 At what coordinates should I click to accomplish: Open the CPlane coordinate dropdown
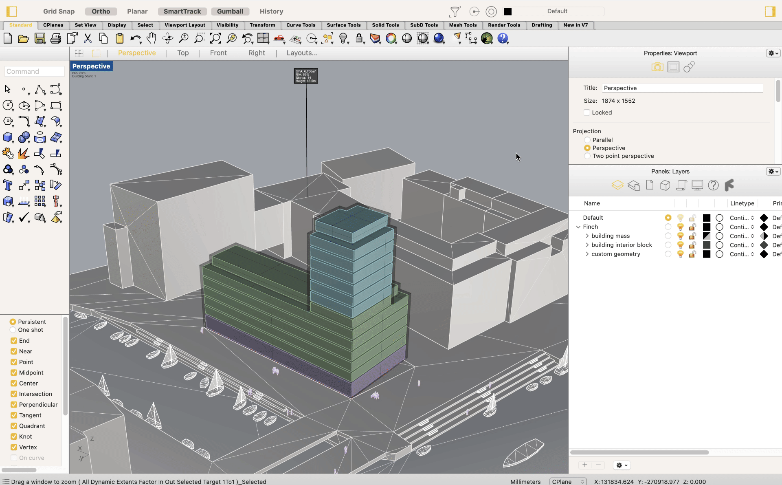[568, 481]
